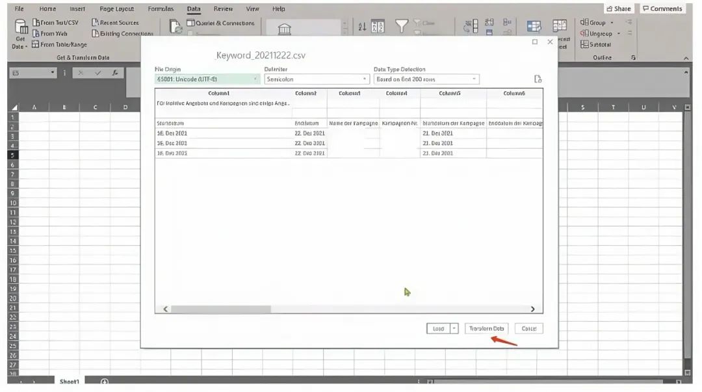Open the Name Box dropdown
702x392 pixels.
coord(53,73)
